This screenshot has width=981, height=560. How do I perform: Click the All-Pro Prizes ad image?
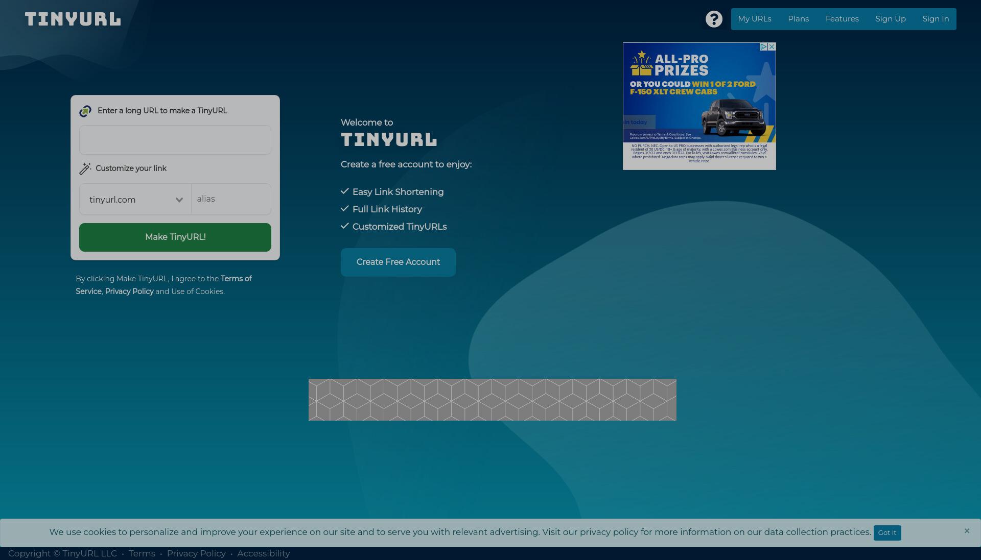pyautogui.click(x=699, y=106)
